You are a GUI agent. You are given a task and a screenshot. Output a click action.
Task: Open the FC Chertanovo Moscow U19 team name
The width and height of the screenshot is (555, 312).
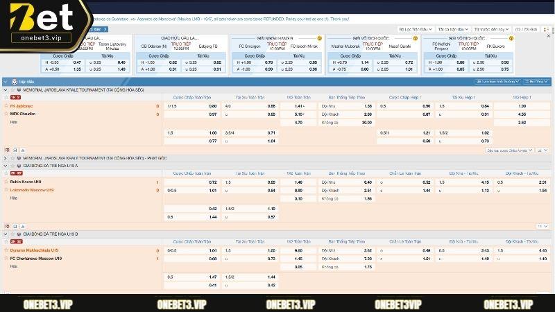tap(36, 258)
